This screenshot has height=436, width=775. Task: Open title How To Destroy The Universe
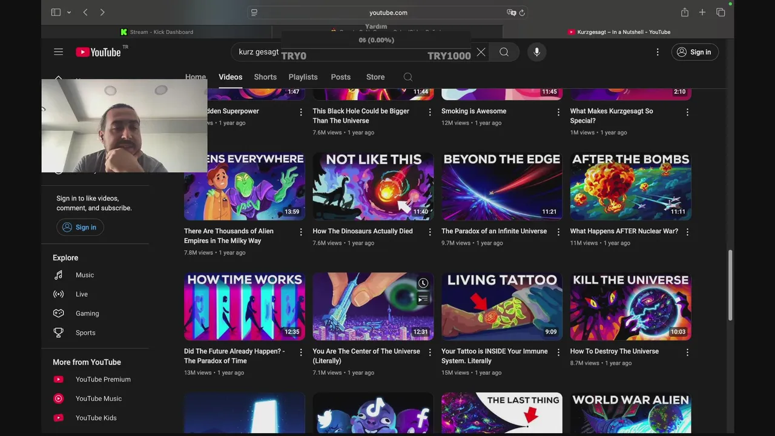[614, 351]
